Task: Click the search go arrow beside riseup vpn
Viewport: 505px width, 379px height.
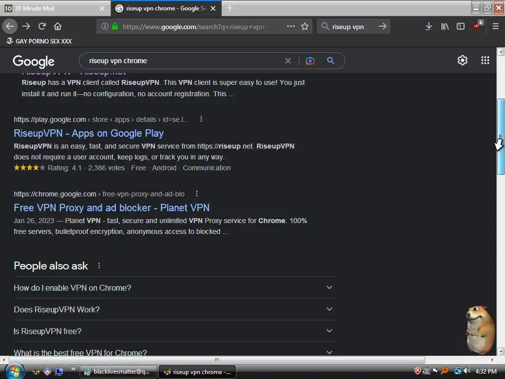Action: [x=382, y=26]
